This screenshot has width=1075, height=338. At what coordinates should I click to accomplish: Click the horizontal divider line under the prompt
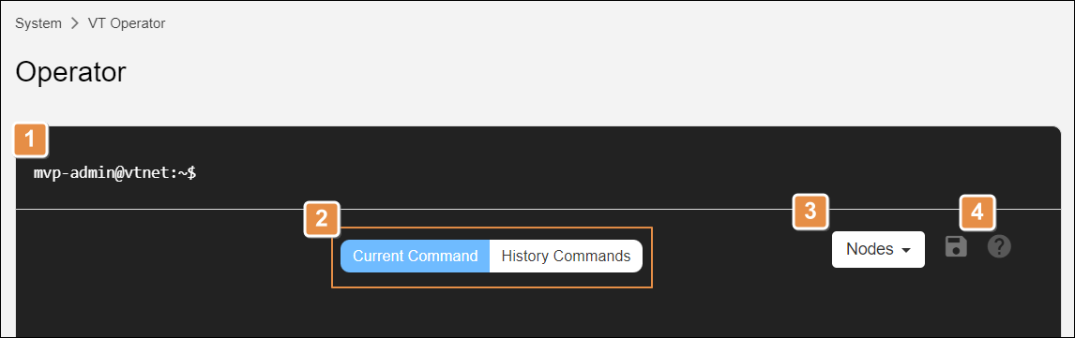click(x=537, y=209)
